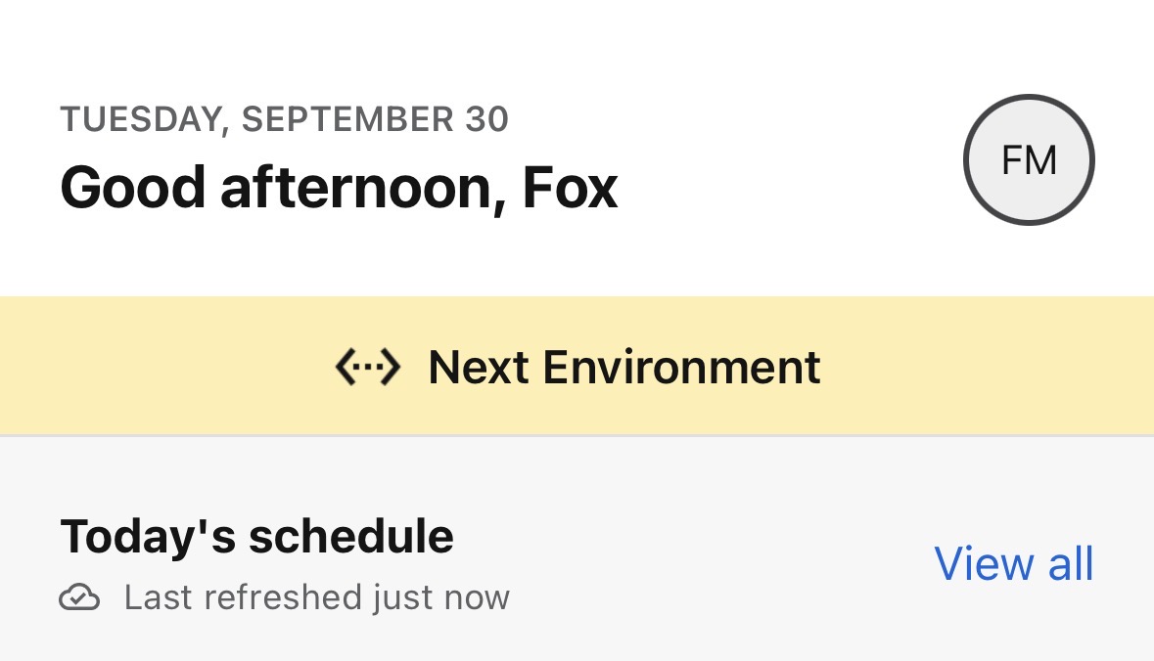The height and width of the screenshot is (661, 1154).
Task: Open View all schedule link
Action: [1013, 564]
